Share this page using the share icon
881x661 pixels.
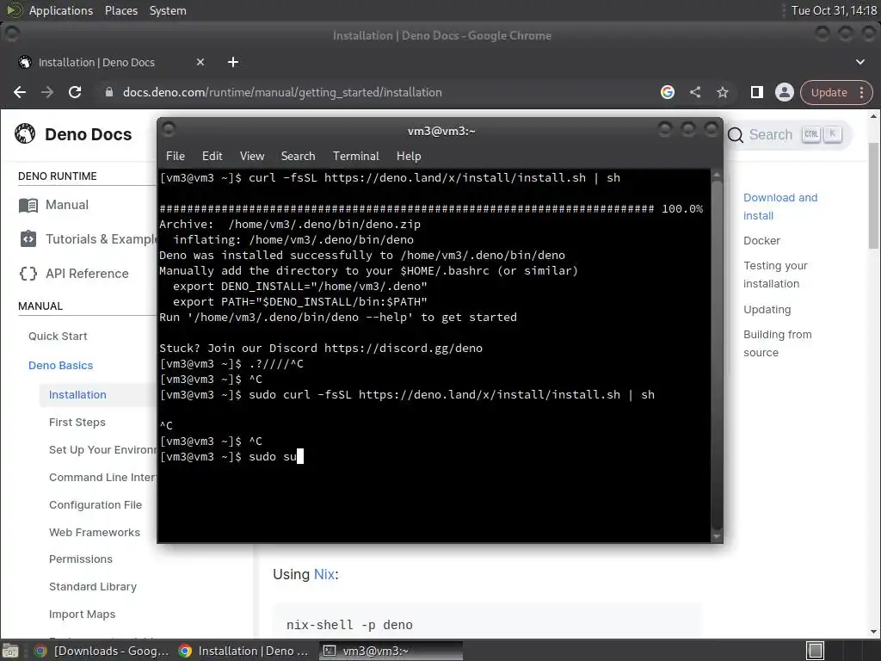pyautogui.click(x=695, y=92)
